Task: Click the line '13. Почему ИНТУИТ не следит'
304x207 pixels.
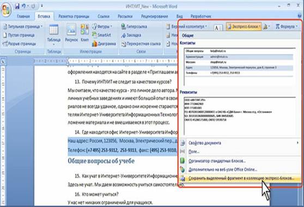Action: (123, 82)
